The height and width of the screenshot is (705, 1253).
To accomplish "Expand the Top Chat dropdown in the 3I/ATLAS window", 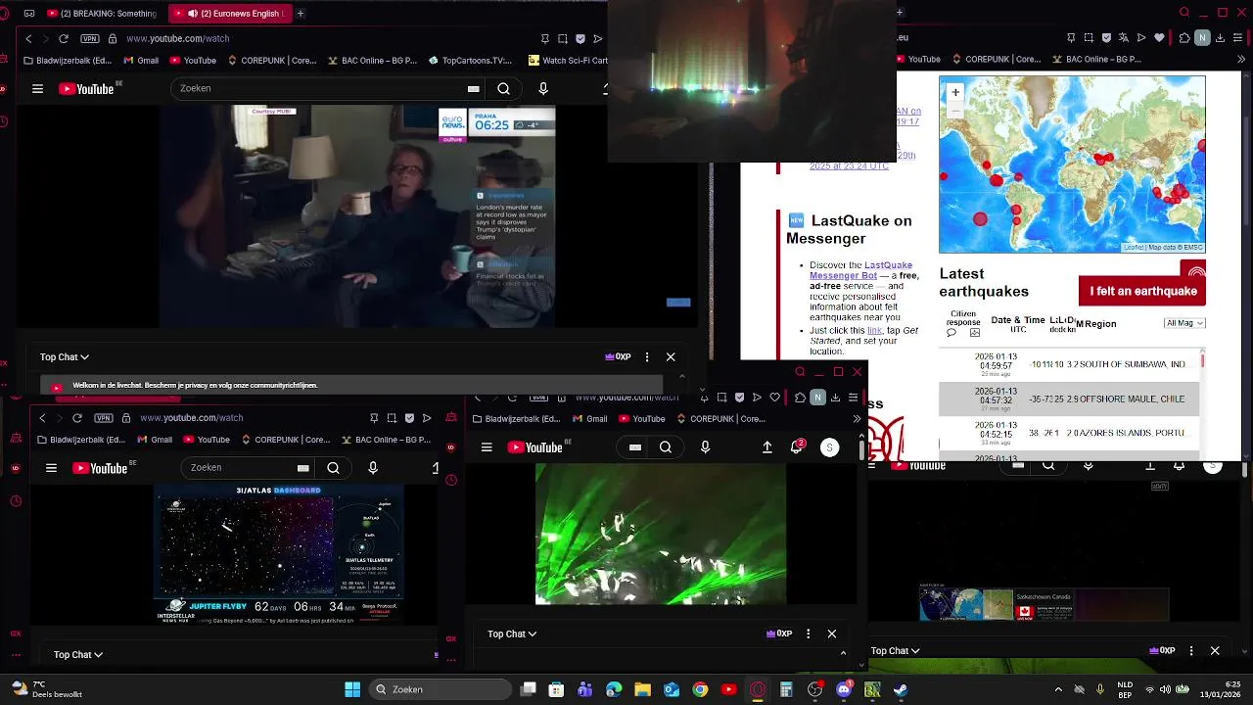I will click(x=78, y=654).
